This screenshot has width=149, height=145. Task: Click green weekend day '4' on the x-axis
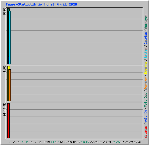[23, 142]
